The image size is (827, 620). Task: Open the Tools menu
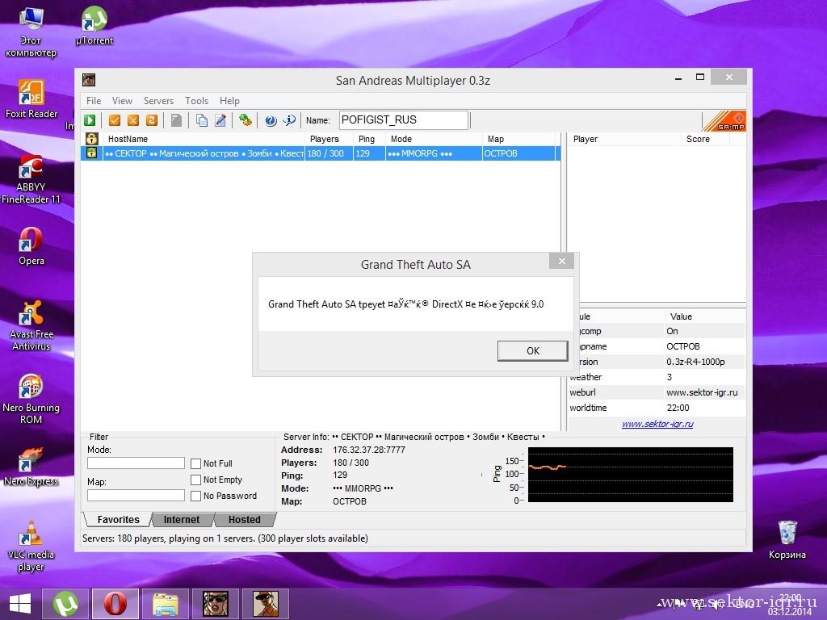(x=196, y=101)
